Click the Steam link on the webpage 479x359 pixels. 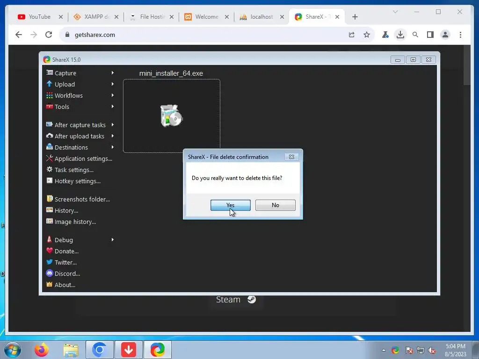236,300
